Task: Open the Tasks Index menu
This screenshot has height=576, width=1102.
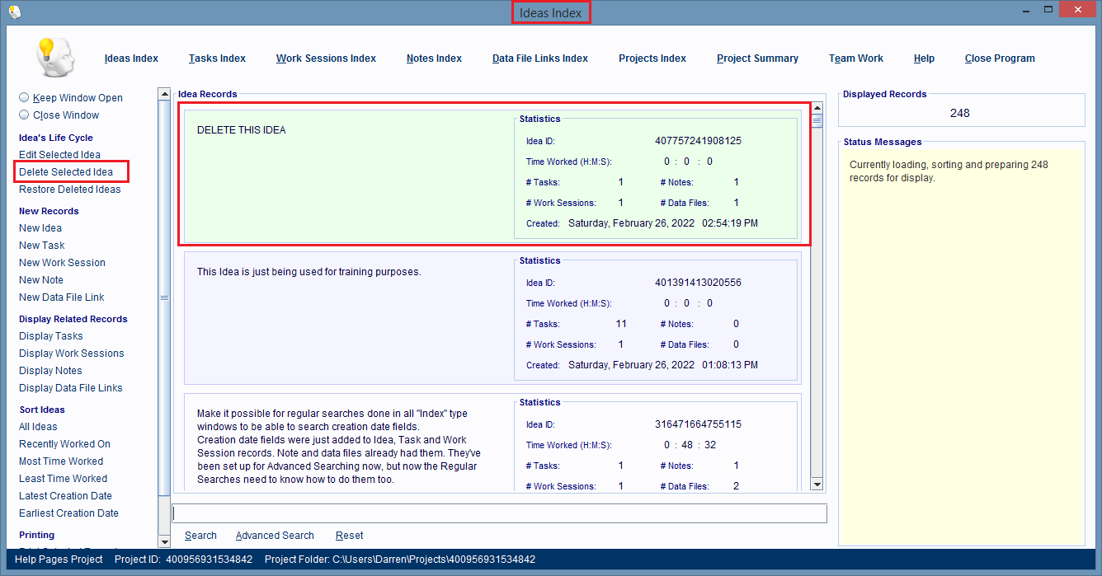Action: (217, 59)
